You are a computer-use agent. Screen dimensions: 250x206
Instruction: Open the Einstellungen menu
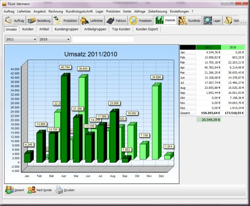coord(179,12)
